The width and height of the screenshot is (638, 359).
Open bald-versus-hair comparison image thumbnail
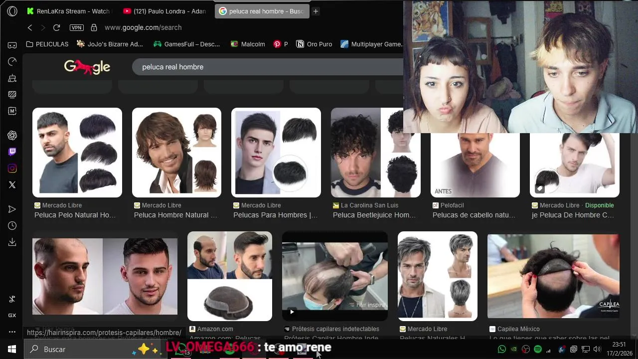(x=105, y=276)
